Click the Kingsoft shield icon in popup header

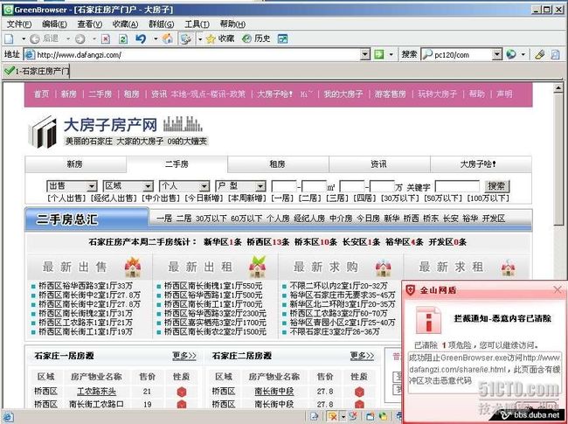(410, 290)
